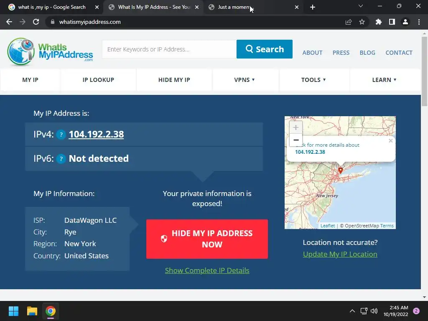Click the 'DataWagon LLC' ISP value

[x=90, y=220]
